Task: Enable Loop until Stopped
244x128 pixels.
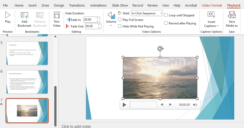Action: pos(166,15)
